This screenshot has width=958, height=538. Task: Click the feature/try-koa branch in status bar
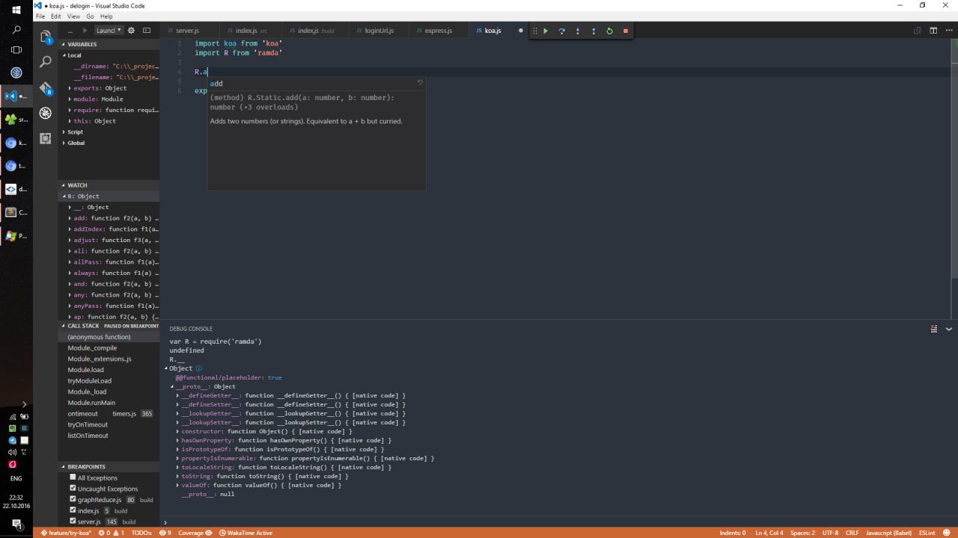click(x=66, y=533)
